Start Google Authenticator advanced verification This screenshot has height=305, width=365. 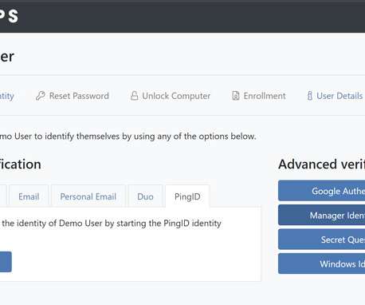click(x=322, y=191)
